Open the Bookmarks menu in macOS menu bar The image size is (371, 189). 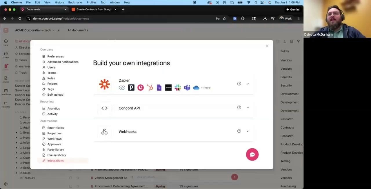coord(75,2)
